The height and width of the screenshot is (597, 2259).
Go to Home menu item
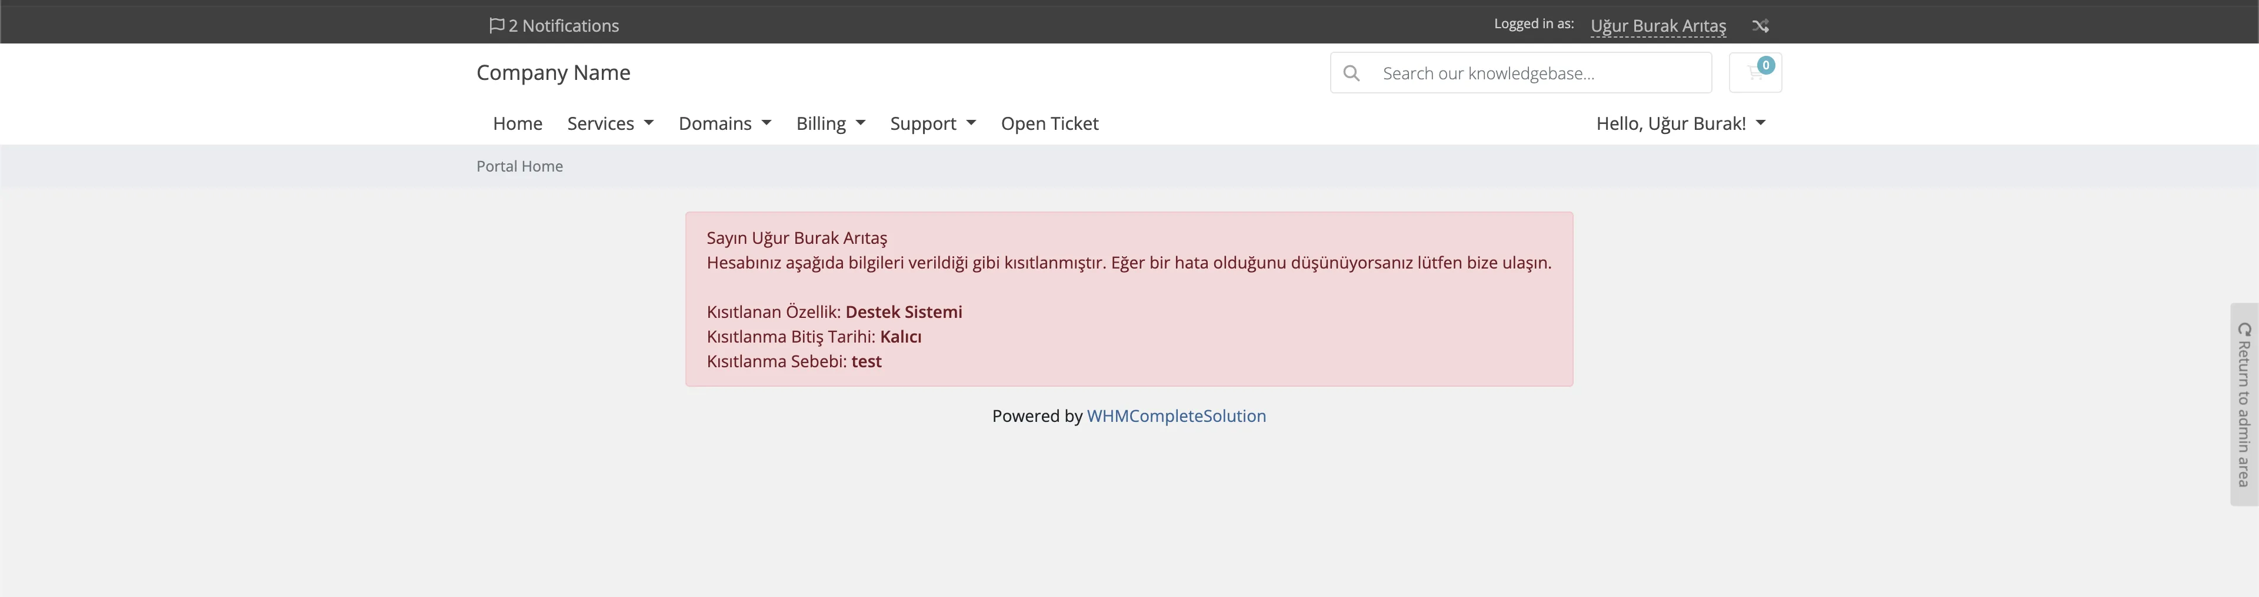[518, 123]
